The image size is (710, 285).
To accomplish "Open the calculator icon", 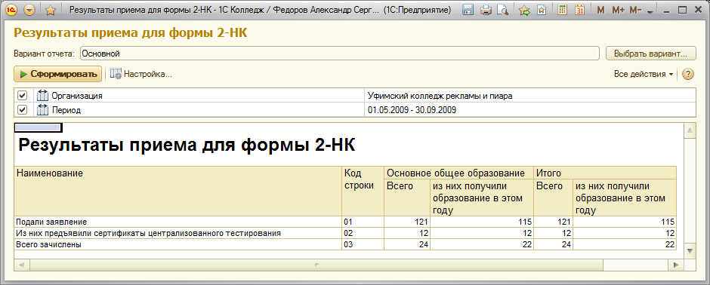I will click(562, 10).
